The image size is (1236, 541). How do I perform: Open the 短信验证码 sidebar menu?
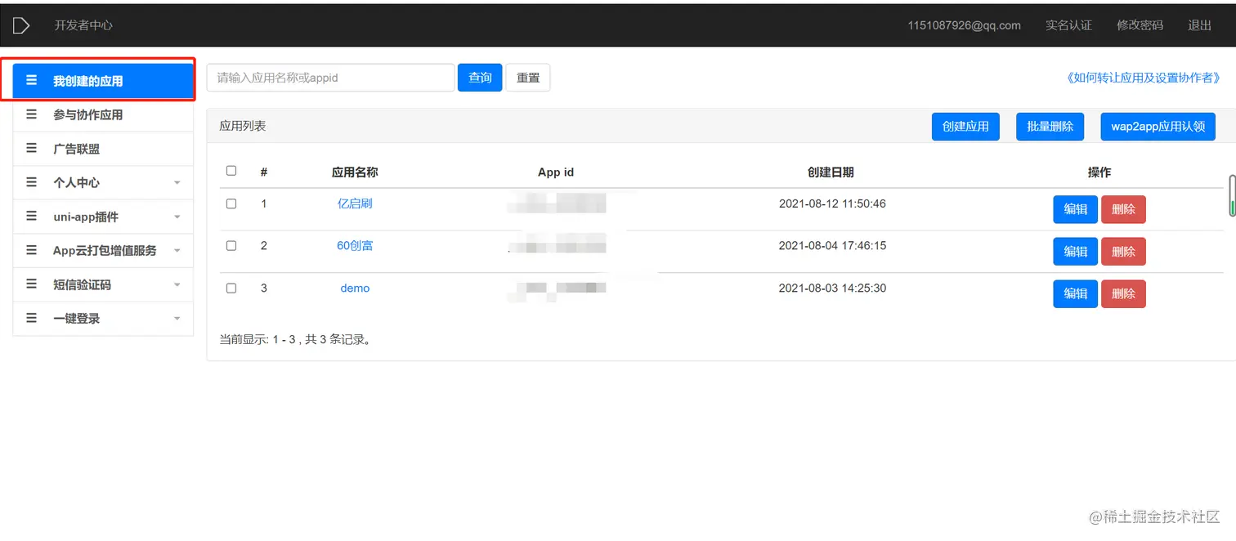click(x=103, y=284)
